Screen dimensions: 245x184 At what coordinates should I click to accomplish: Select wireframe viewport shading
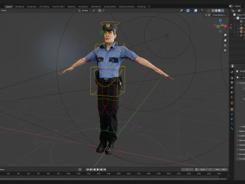coord(213,11)
